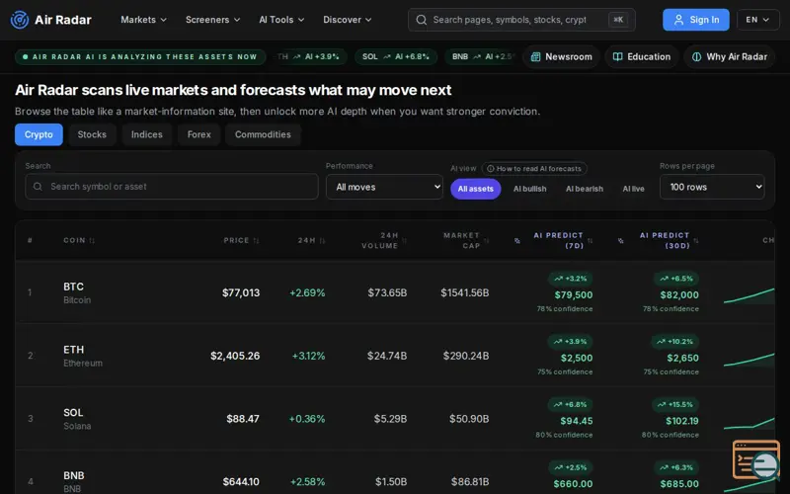Sort by AI Predict (7D) arrows
Image resolution: width=790 pixels, height=494 pixels.
coord(590,240)
